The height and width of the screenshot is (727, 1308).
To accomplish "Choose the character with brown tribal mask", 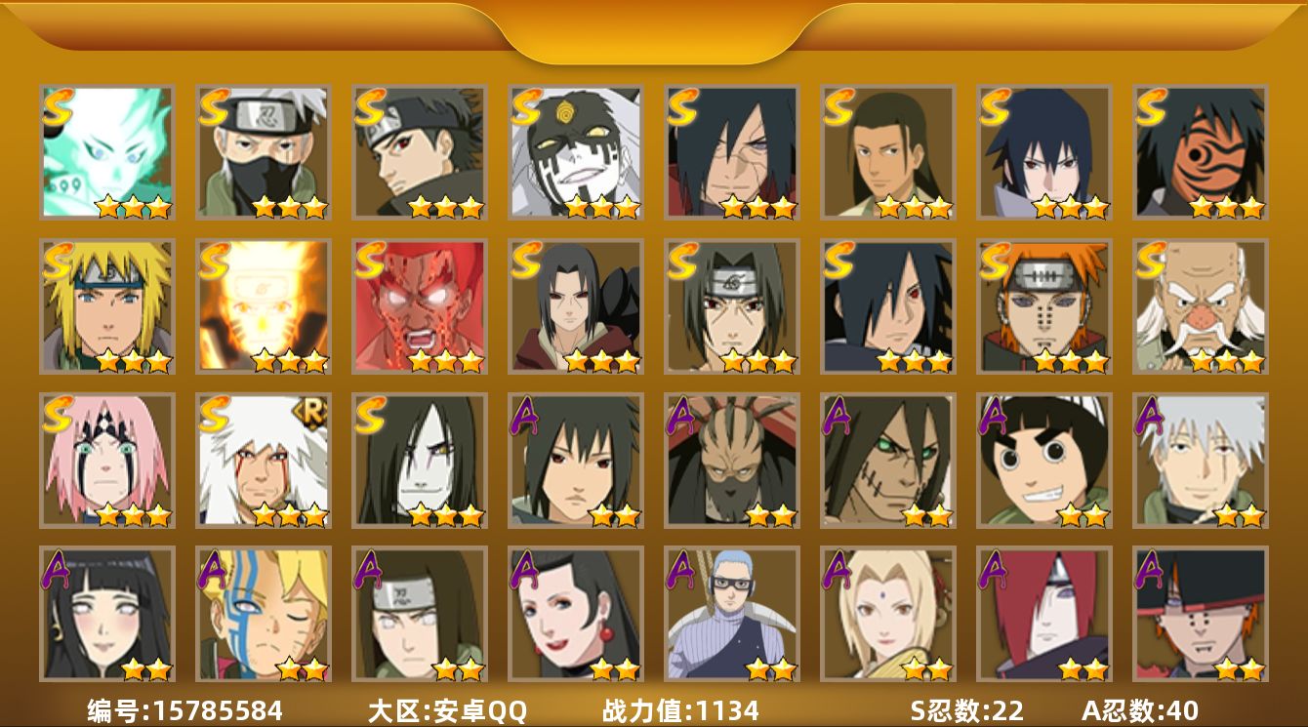I will pos(732,461).
